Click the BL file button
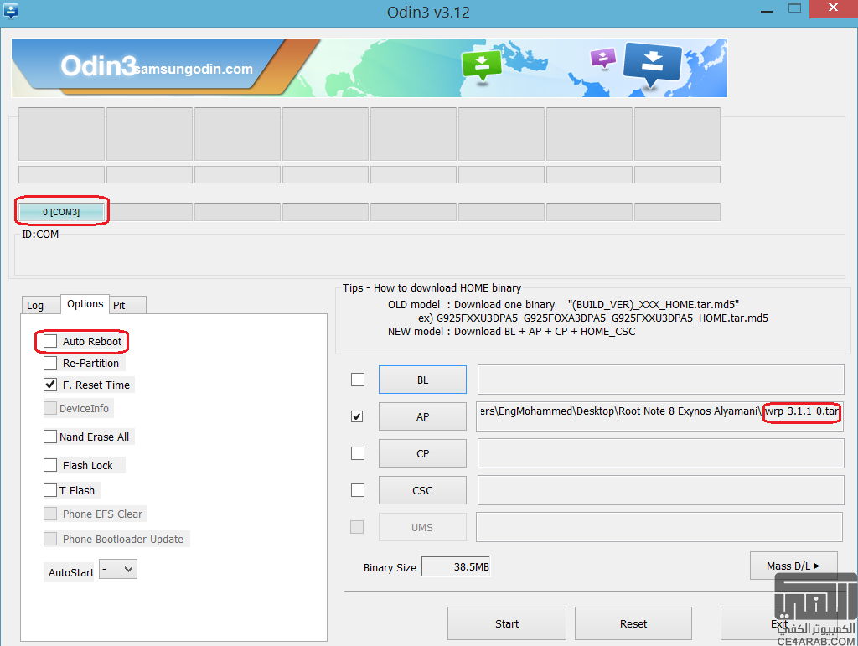Viewport: 858px width, 646px height. click(x=422, y=380)
